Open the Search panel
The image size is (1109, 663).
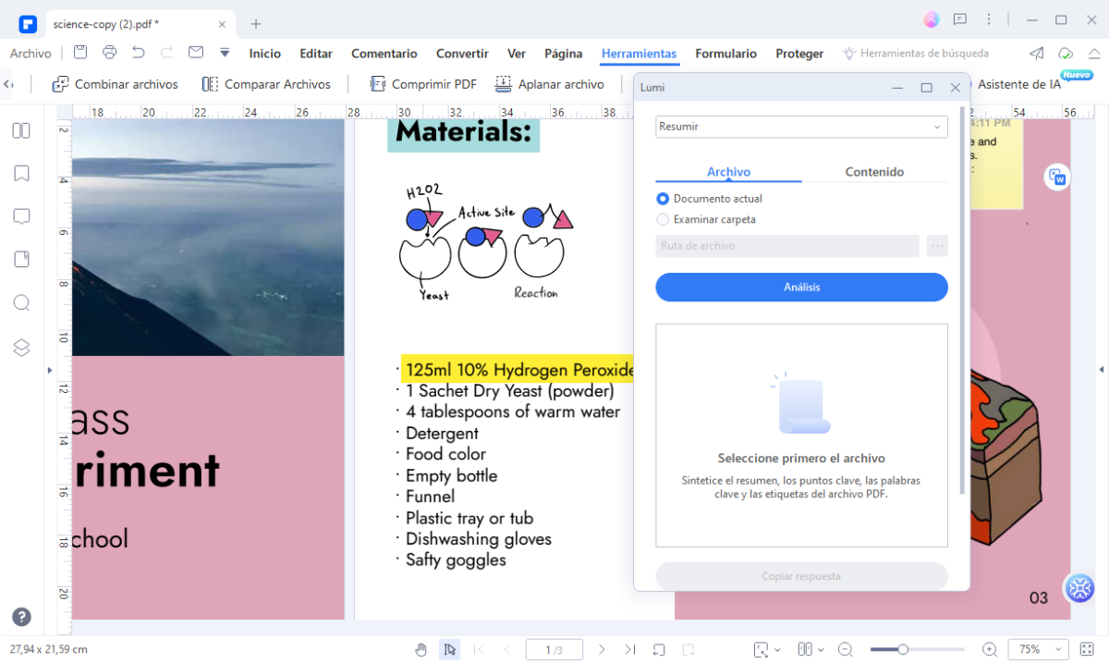pyautogui.click(x=20, y=302)
